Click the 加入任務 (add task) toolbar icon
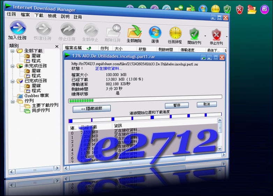The image size is (273, 196). click(x=18, y=28)
